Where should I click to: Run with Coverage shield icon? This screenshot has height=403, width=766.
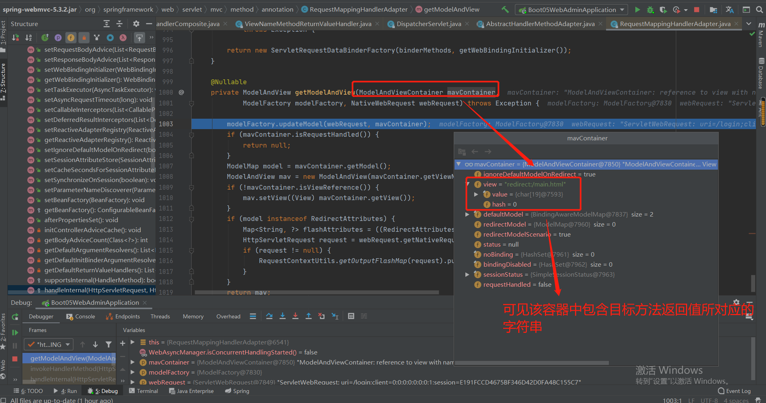point(663,9)
